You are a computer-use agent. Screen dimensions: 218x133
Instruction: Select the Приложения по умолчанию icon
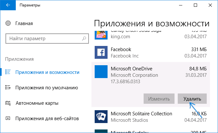[8, 87]
